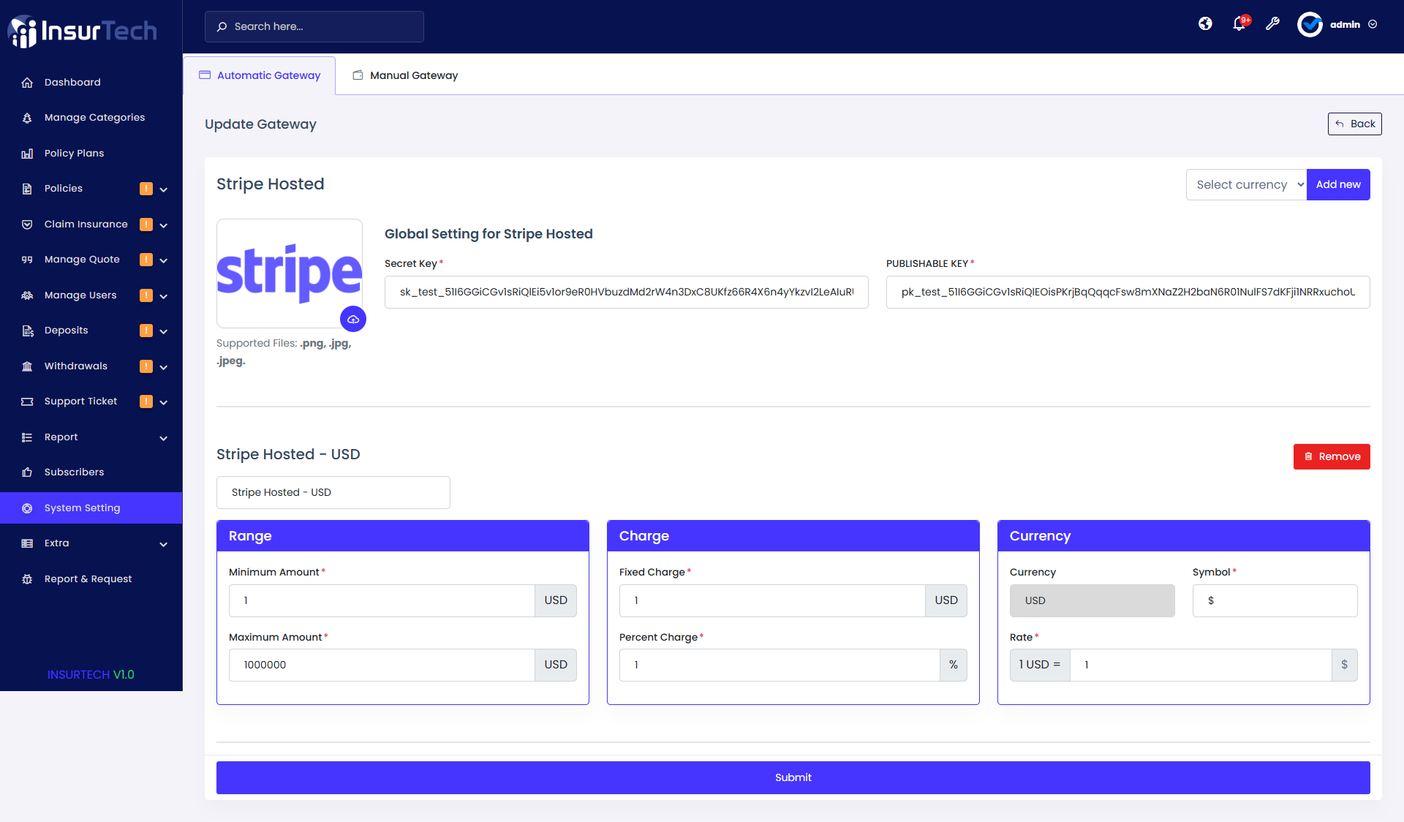Click the Policy Plans chart icon

27,154
